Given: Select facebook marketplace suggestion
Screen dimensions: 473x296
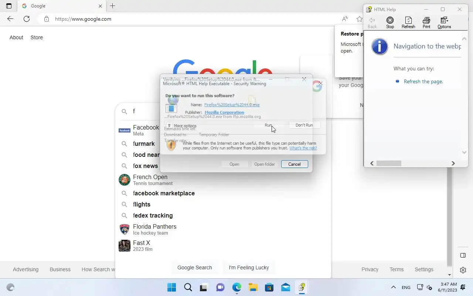Looking at the screenshot, I should [x=223, y=193].
